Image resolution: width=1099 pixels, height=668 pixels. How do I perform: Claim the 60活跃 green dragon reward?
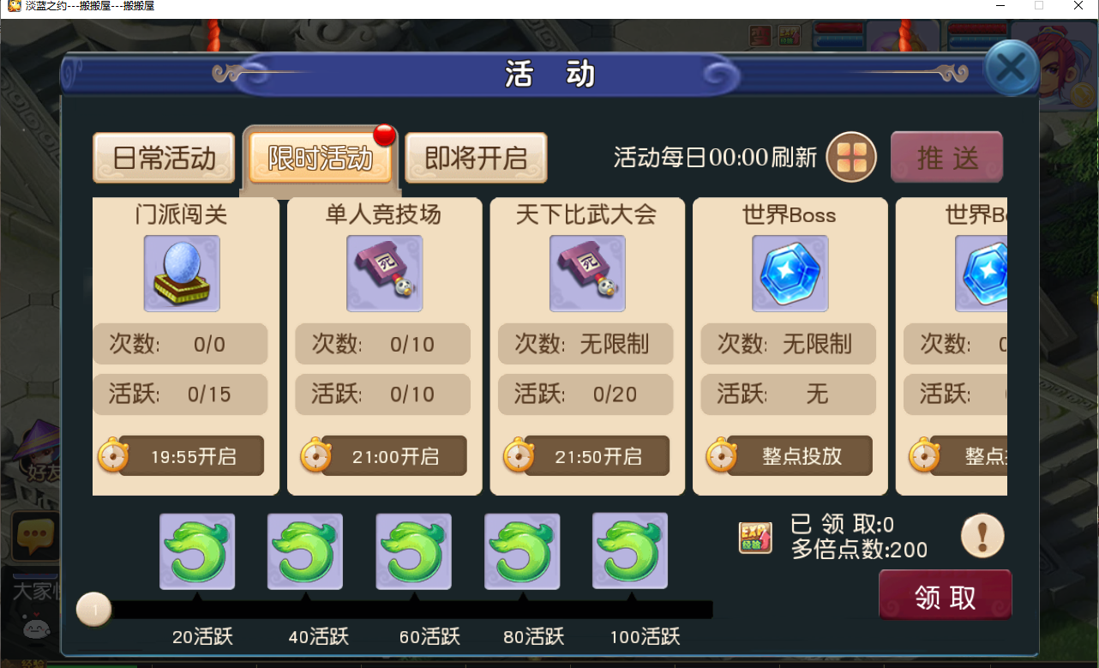tap(414, 552)
